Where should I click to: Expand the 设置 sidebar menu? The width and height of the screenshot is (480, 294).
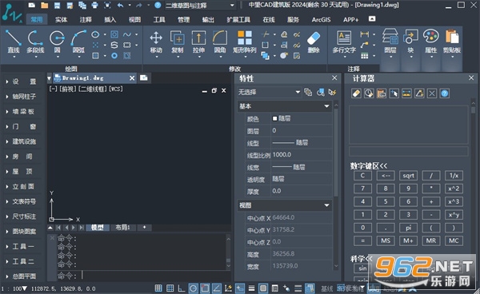[22, 81]
